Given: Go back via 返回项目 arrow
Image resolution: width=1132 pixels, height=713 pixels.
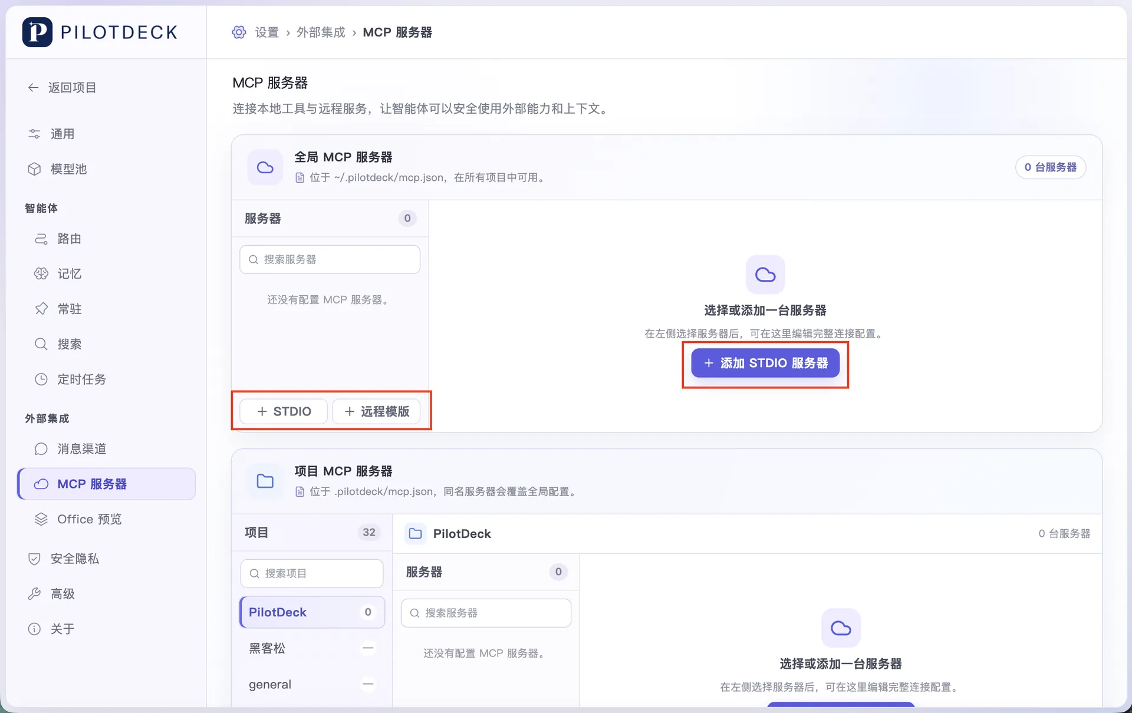Looking at the screenshot, I should pos(34,88).
